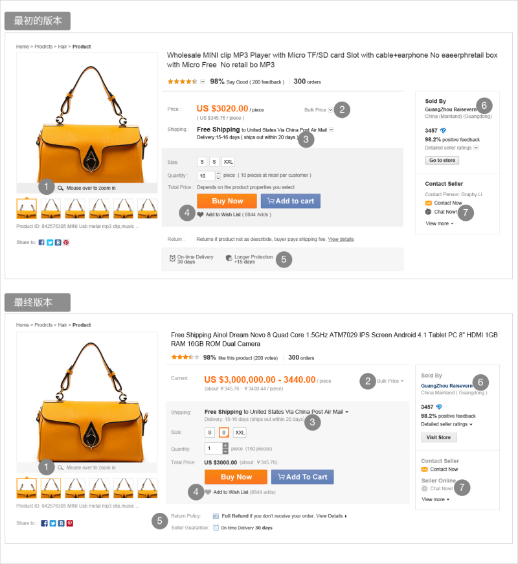Expand Bulk Price dropdown in top version
The height and width of the screenshot is (564, 518).
pos(331,109)
